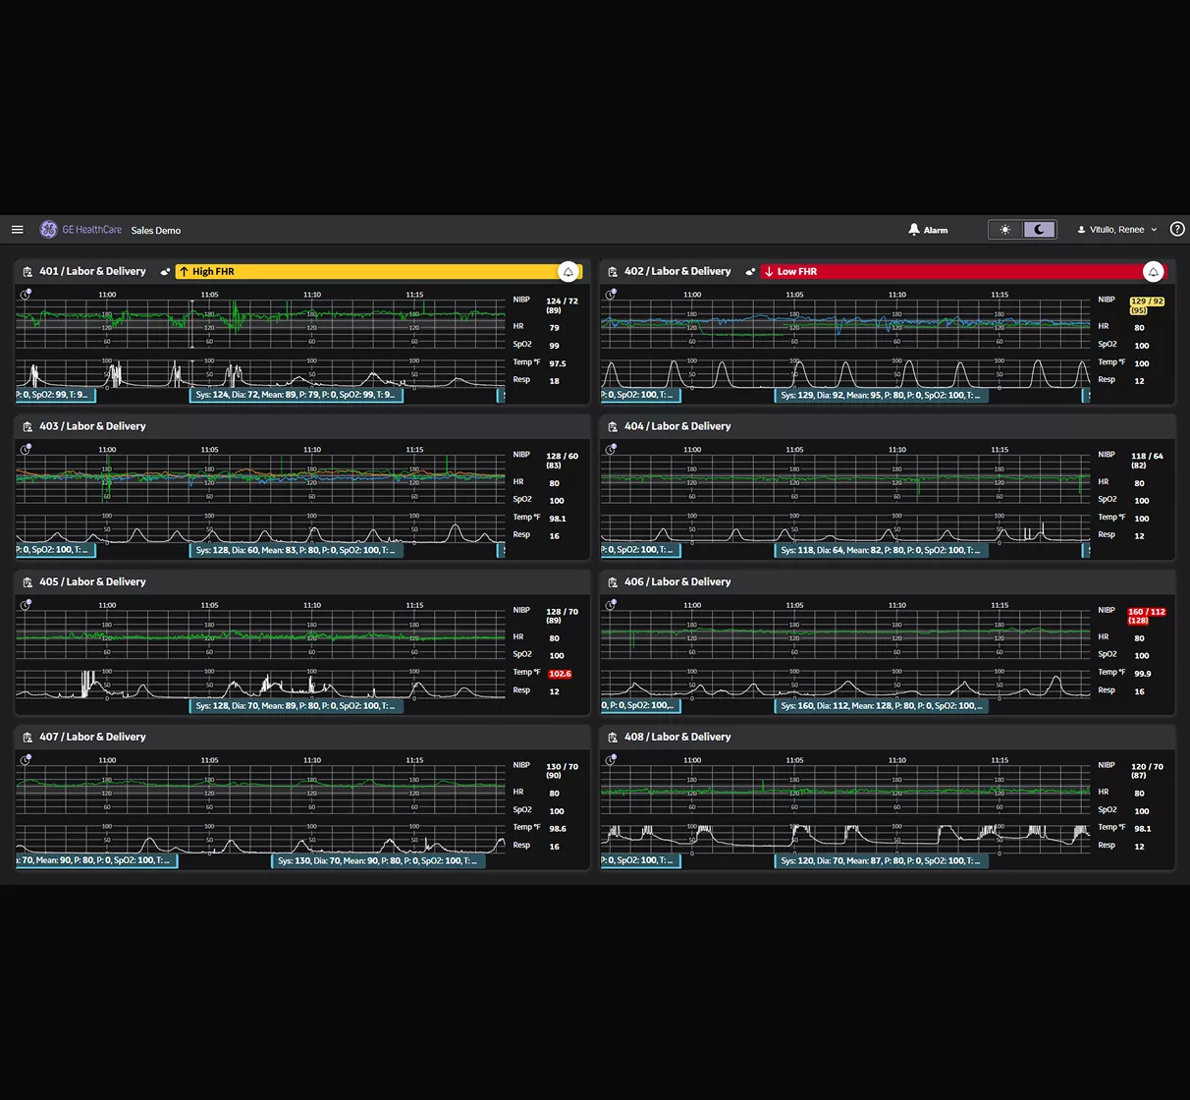Open the Alarm bell in header
Screen dimensions: 1190x1100
(928, 230)
